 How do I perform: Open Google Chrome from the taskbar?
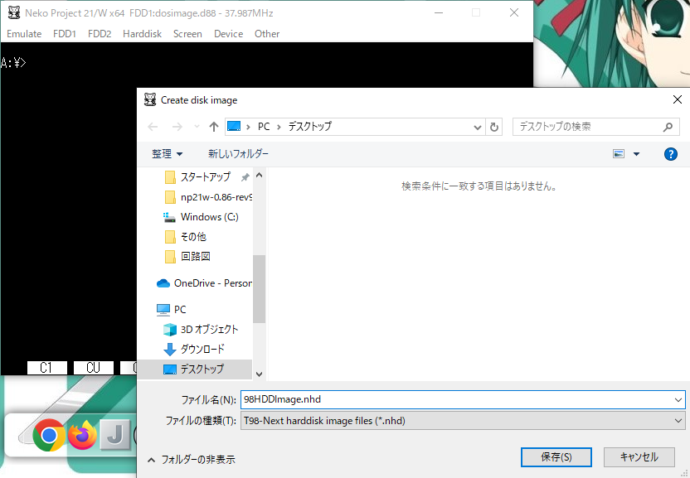pos(48,433)
